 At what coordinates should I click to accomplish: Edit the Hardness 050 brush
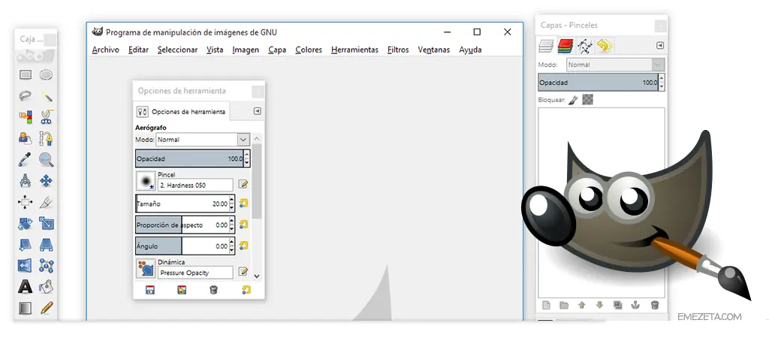243,185
